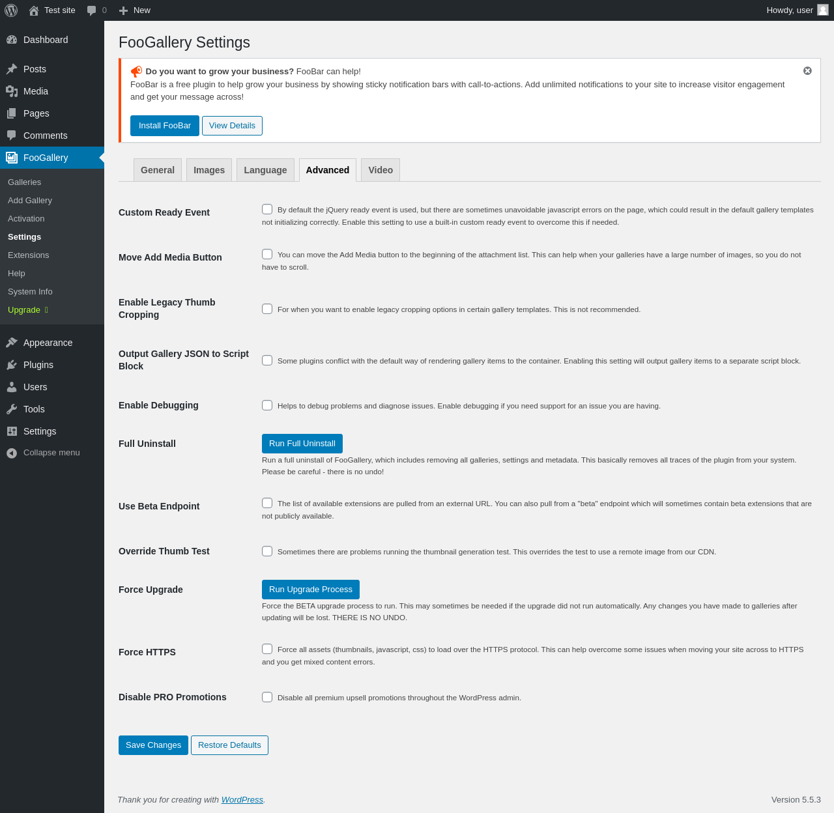Go to the Video tab
The height and width of the screenshot is (813, 834).
click(x=381, y=170)
